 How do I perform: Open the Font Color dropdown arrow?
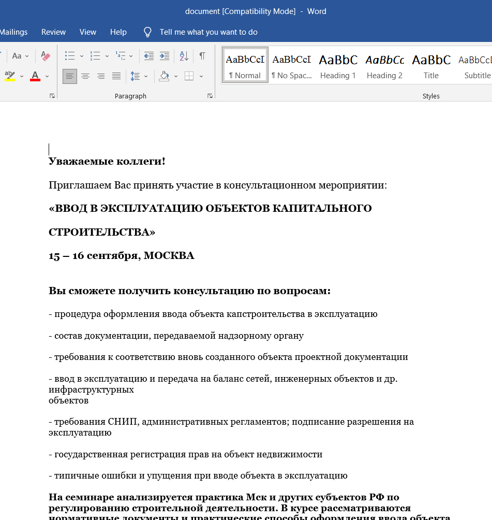(47, 76)
